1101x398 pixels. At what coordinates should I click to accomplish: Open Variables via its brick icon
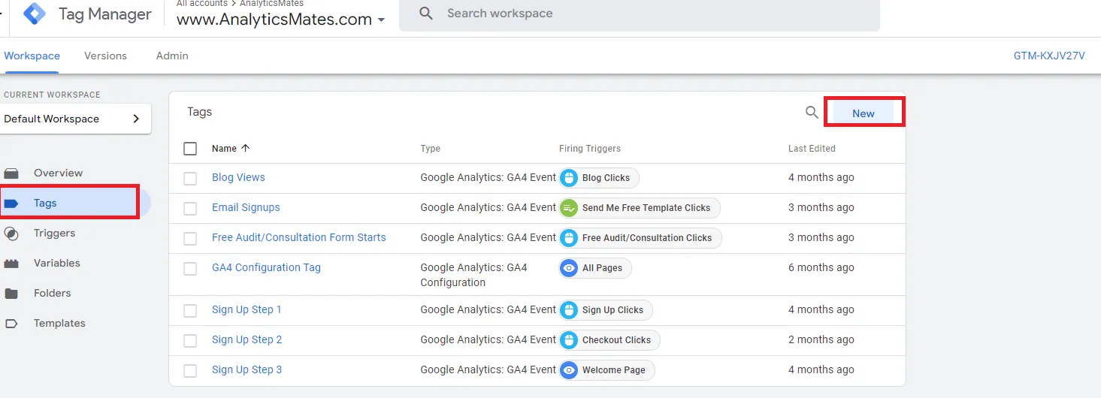click(11, 264)
